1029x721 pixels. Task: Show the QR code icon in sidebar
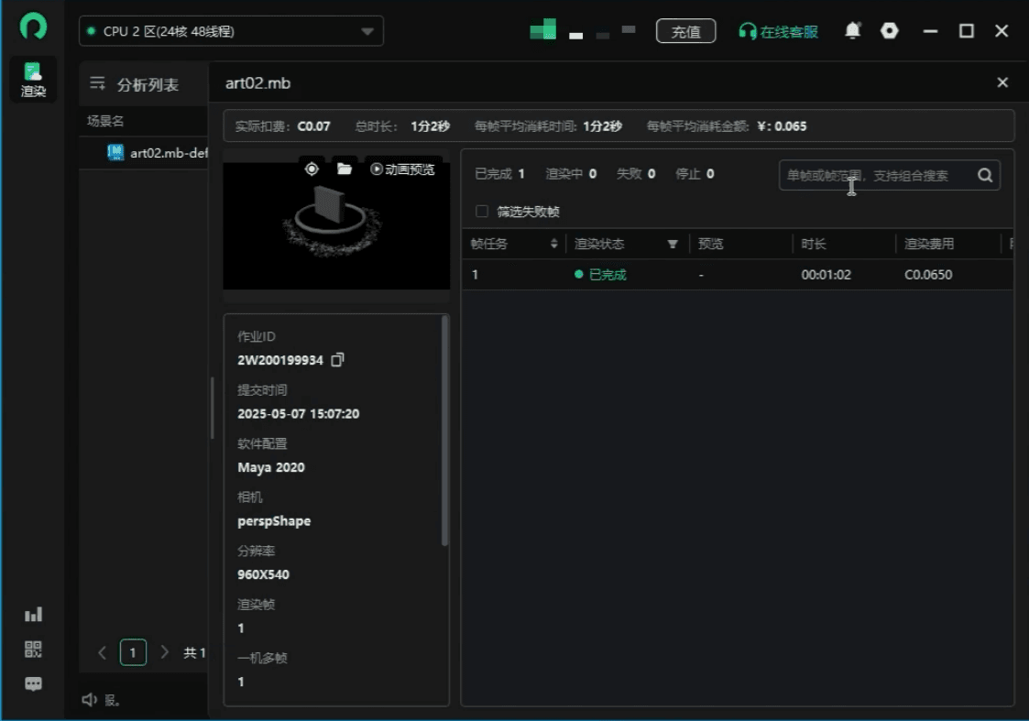pyautogui.click(x=34, y=650)
